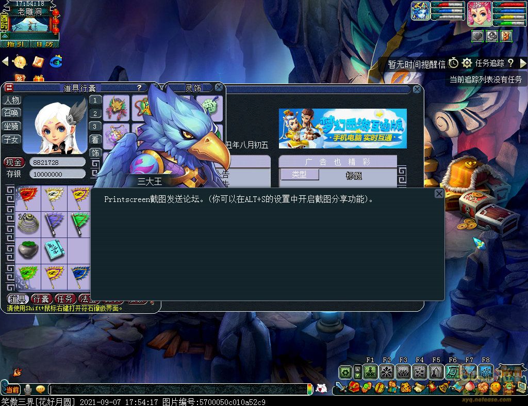This screenshot has height=406, width=528.
Task: Open the red treasure chest bag icon
Action: [x=354, y=387]
